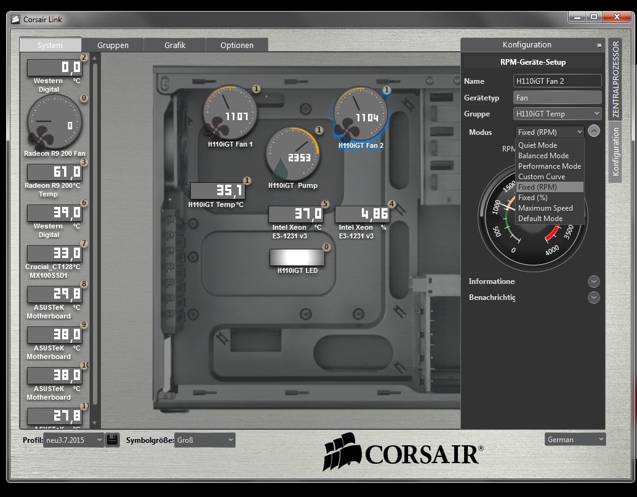
Task: Save profile with the floppy disk icon
Action: 113,440
